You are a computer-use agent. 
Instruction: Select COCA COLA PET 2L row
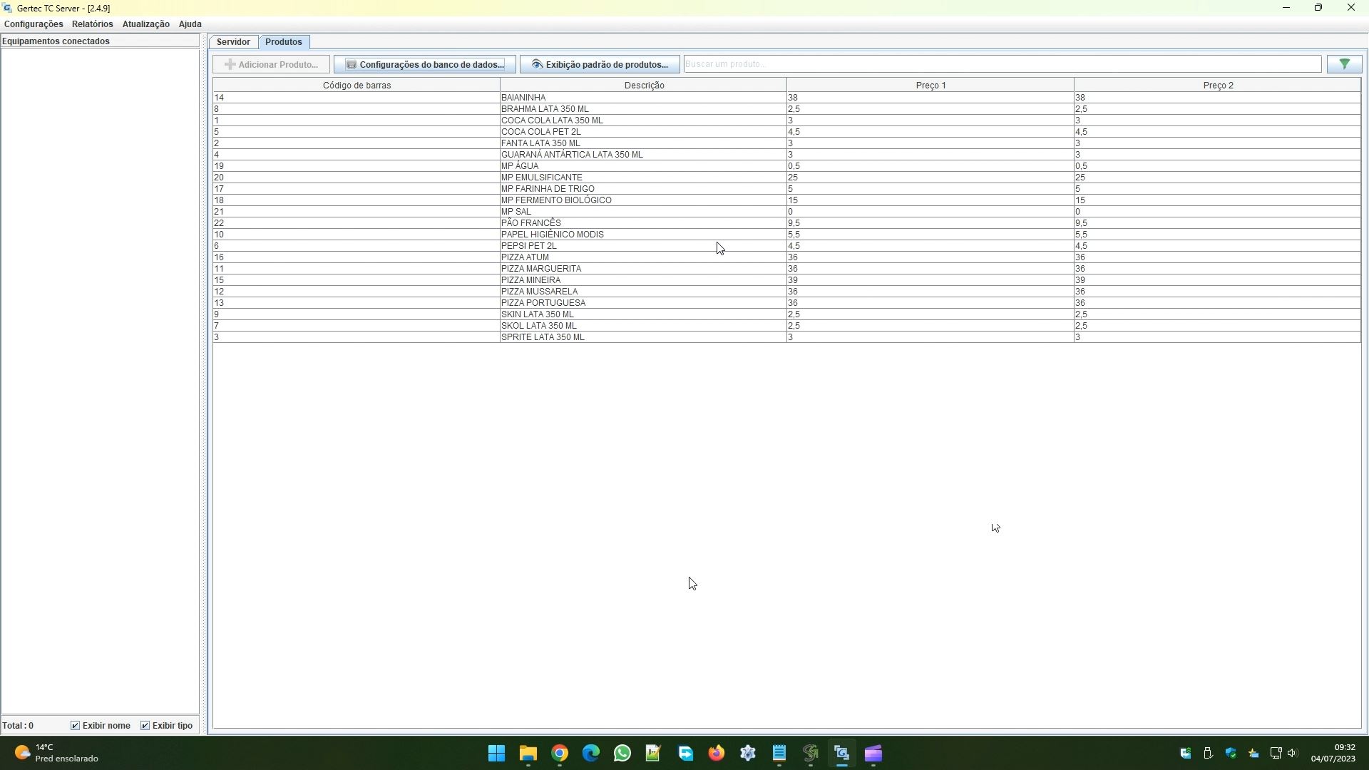(787, 132)
